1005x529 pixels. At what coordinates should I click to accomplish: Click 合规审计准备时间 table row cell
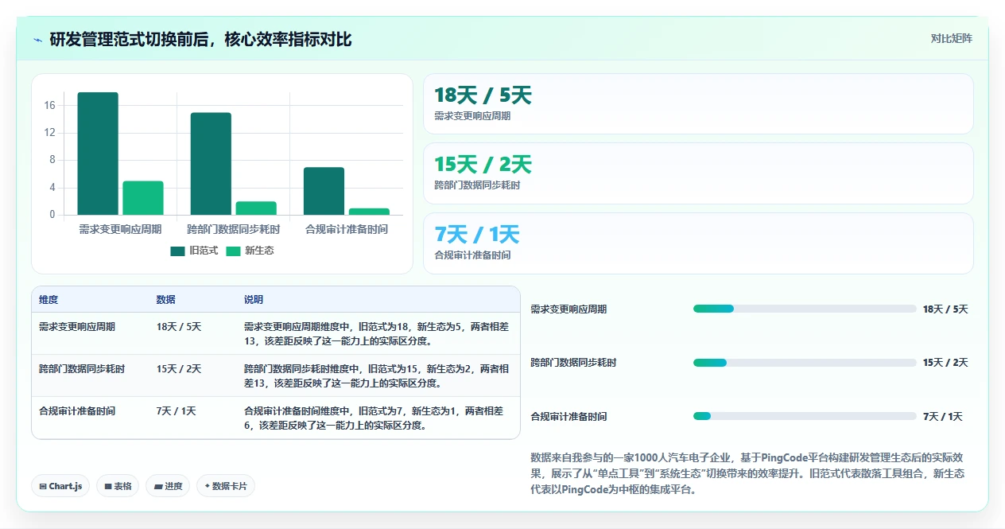[77, 411]
